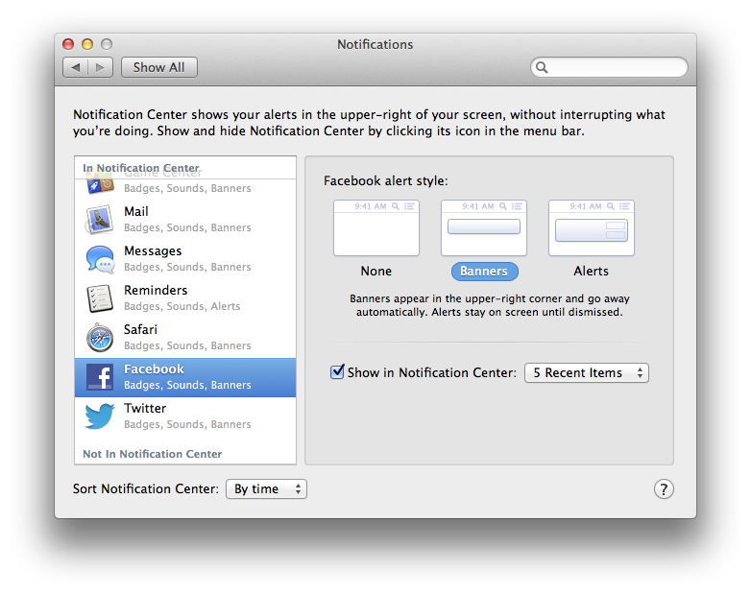Click the Facebook alert style heading
Viewport: 751px width, 594px height.
(385, 181)
